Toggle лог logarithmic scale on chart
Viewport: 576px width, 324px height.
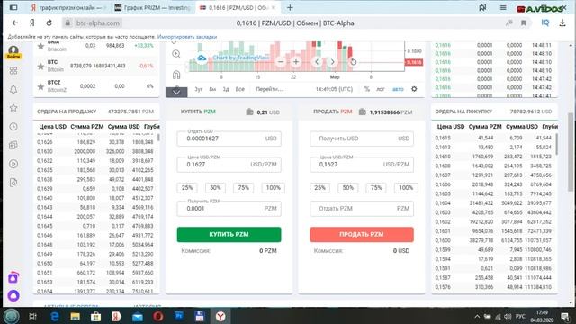(x=381, y=89)
